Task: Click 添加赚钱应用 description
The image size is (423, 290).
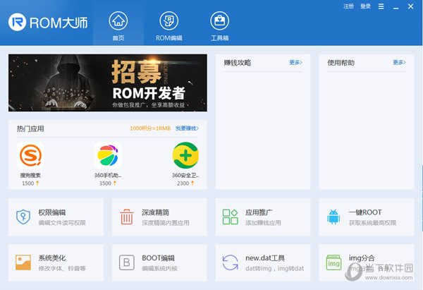Action: click(263, 223)
